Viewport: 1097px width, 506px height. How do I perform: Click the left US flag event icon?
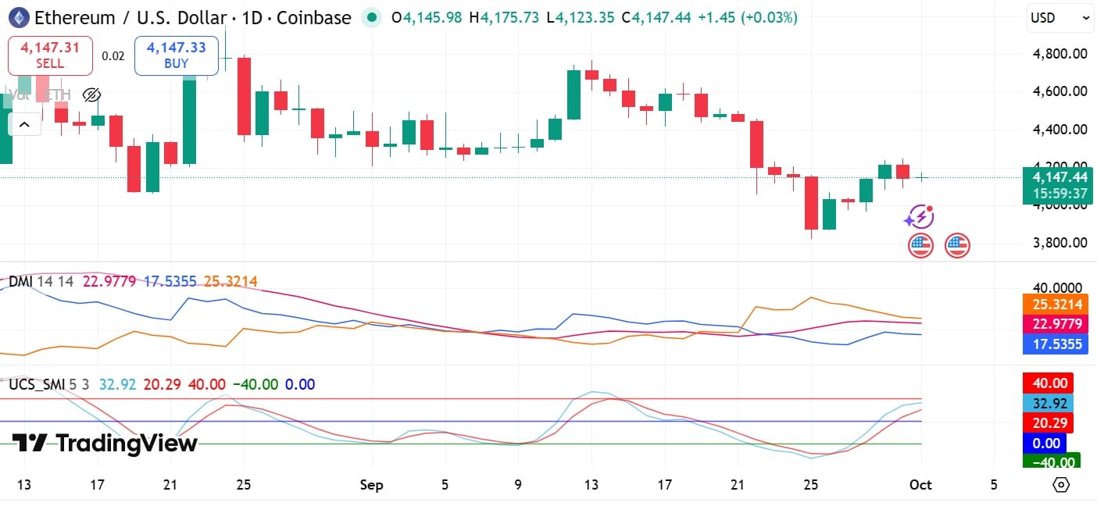point(920,244)
